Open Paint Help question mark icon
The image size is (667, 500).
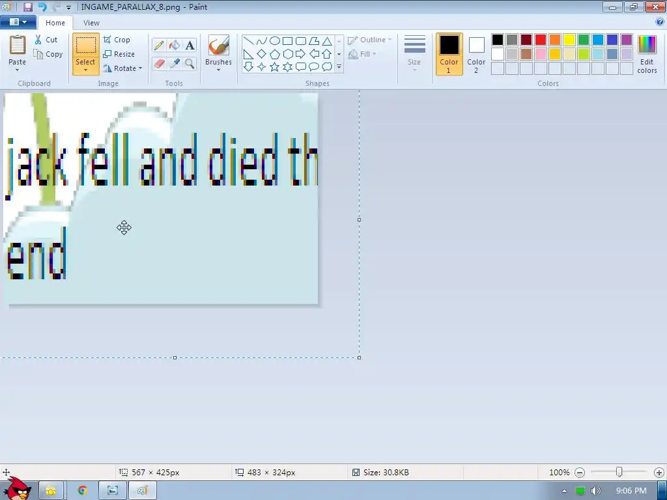(660, 22)
